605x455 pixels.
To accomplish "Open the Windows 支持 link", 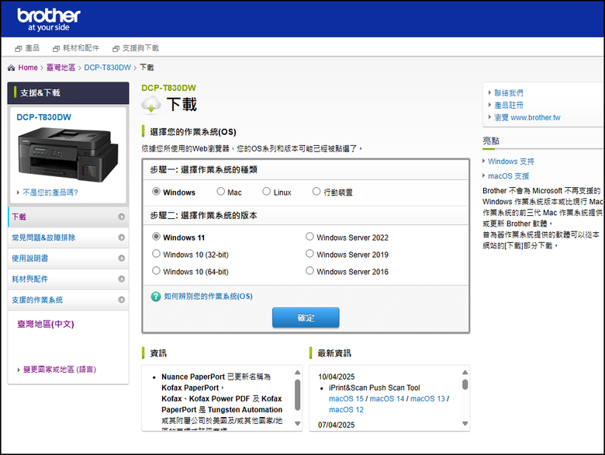I will point(511,162).
